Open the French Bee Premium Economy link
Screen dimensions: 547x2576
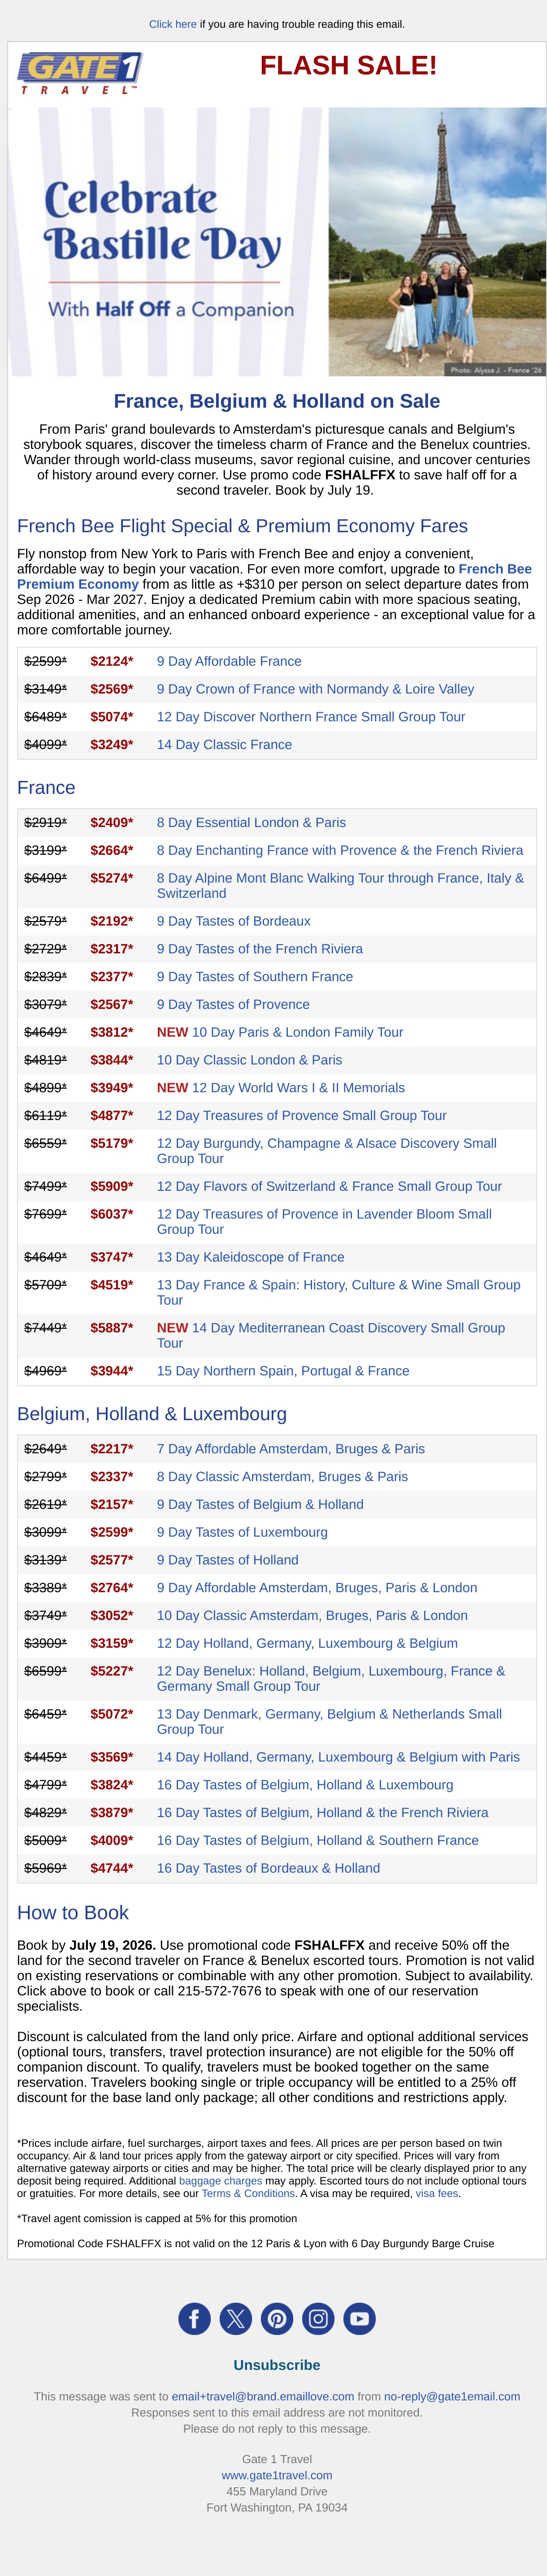coord(274,576)
